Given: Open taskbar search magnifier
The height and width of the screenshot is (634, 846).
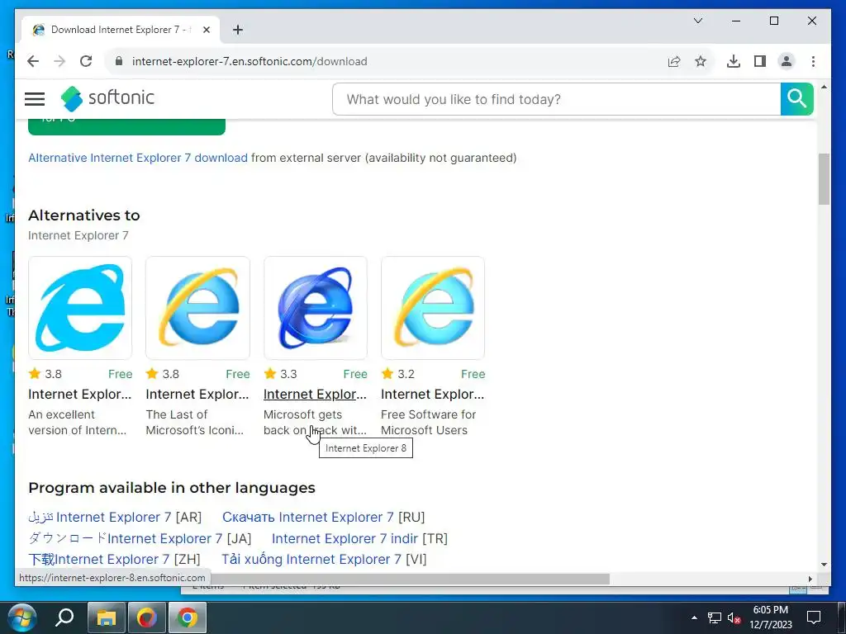Looking at the screenshot, I should pos(64,617).
